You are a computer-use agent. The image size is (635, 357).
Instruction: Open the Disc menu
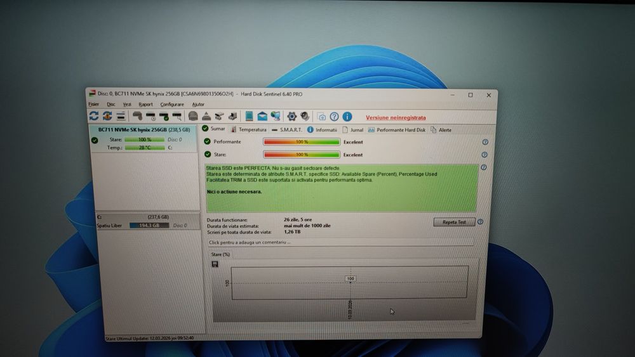[x=111, y=105]
